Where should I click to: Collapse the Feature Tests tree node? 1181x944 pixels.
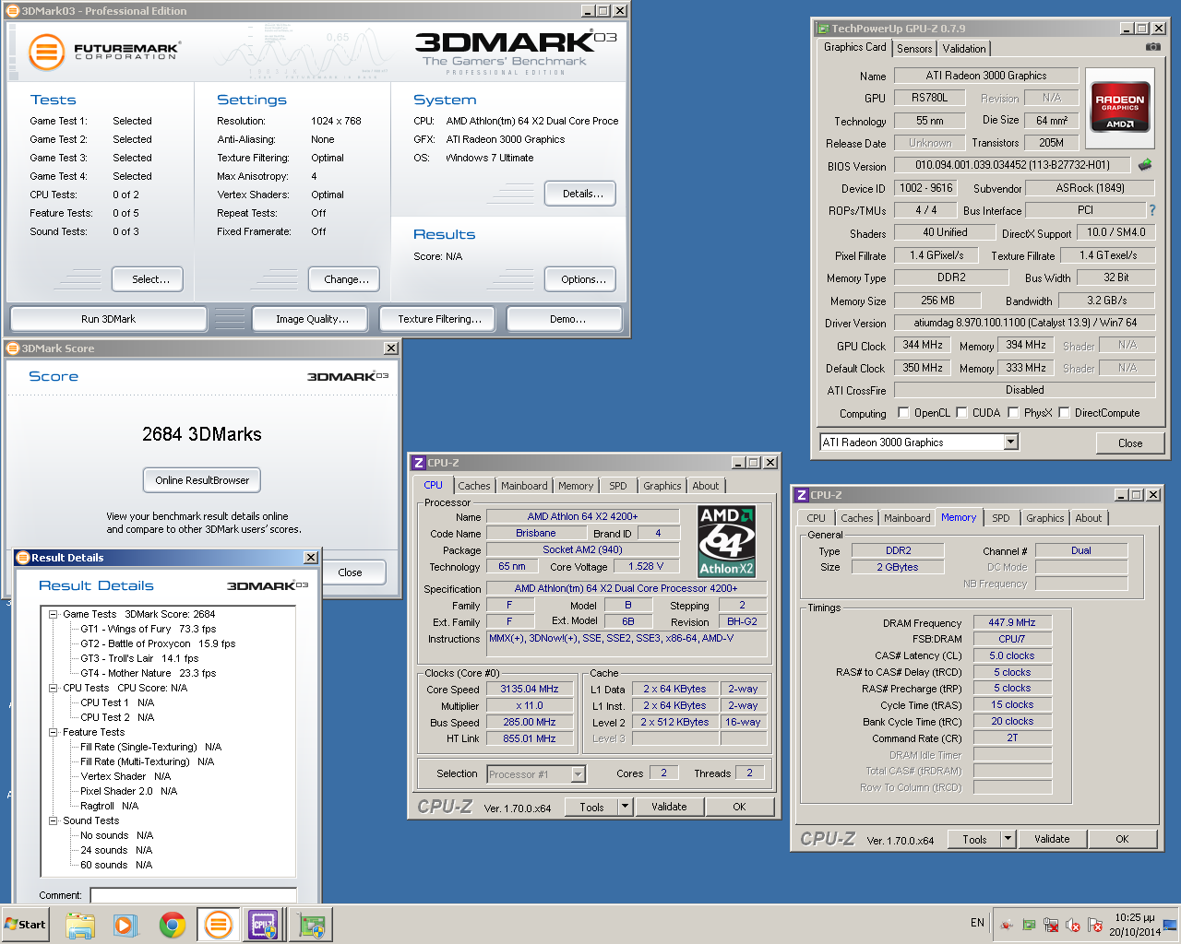point(54,732)
